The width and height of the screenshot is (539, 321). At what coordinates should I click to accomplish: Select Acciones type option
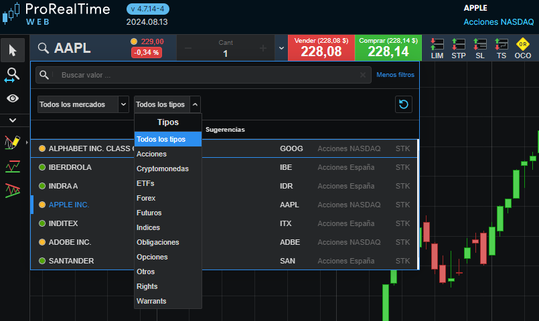(x=168, y=154)
